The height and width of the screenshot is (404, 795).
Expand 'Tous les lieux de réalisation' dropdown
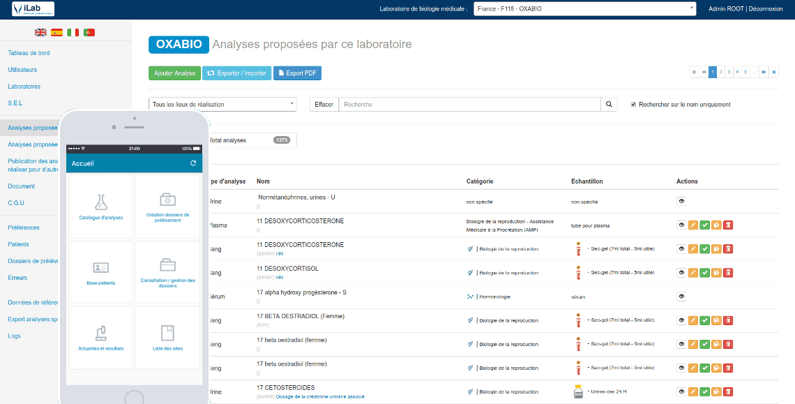(223, 105)
